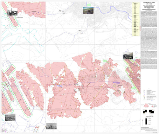
Task: Open the black-and-white photo on right edge
Action: (128, 55)
